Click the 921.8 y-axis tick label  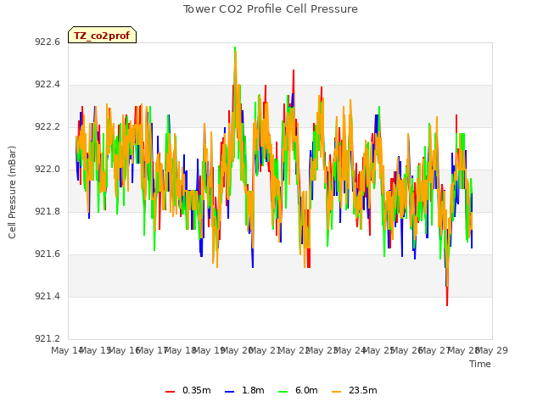pyautogui.click(x=48, y=211)
